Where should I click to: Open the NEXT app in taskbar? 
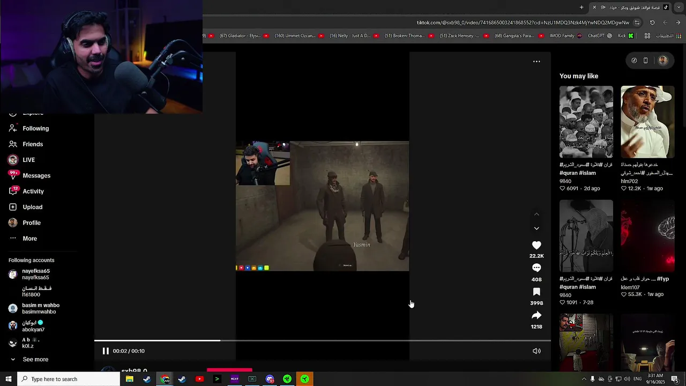[x=234, y=379]
